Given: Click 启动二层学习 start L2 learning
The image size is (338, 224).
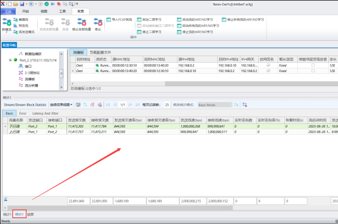Looking at the screenshot, I should tap(149, 20).
